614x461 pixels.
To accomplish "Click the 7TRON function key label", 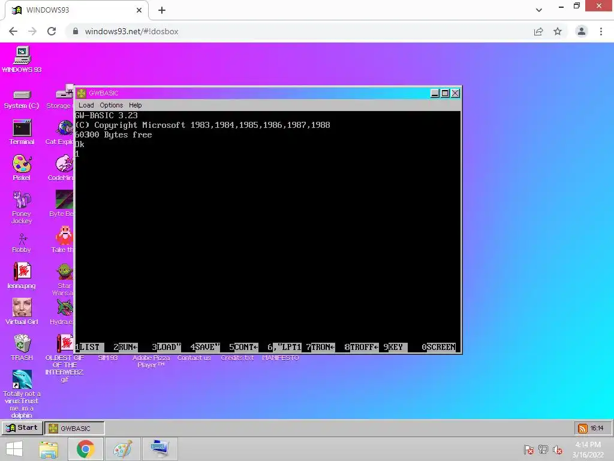I will pyautogui.click(x=321, y=348).
